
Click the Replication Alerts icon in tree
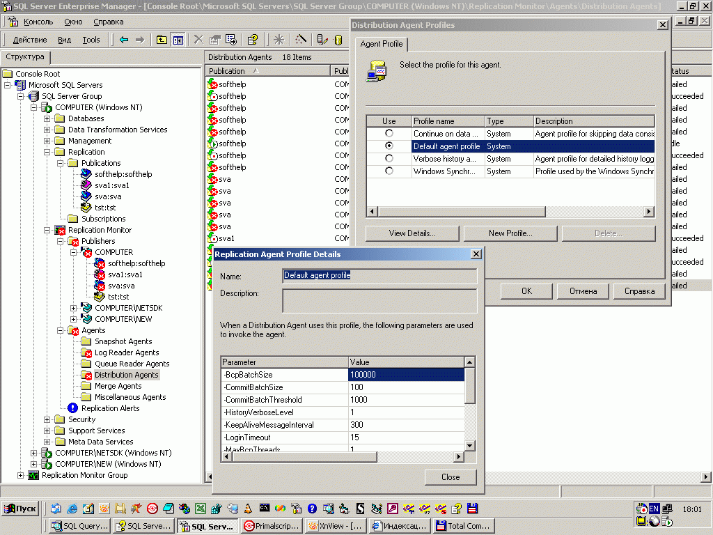72,408
